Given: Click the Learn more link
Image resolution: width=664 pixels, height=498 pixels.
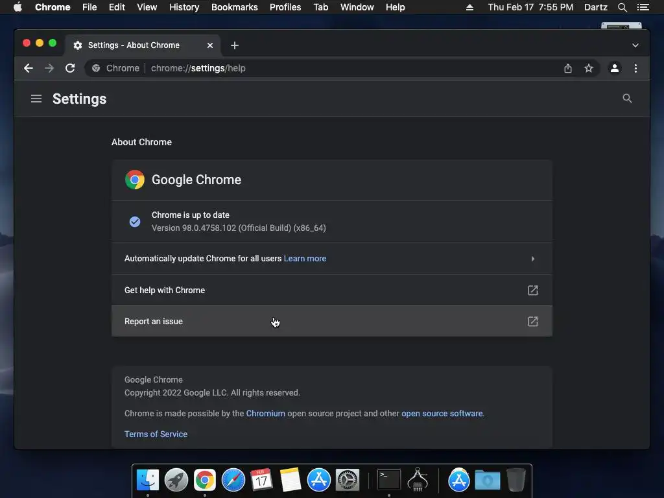Looking at the screenshot, I should point(305,258).
